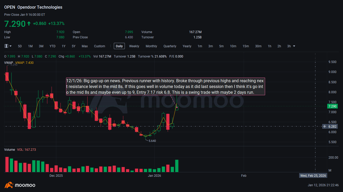Click the 12/1/26 trade note annotation
Screen dimensions: 343x192
coord(165,86)
